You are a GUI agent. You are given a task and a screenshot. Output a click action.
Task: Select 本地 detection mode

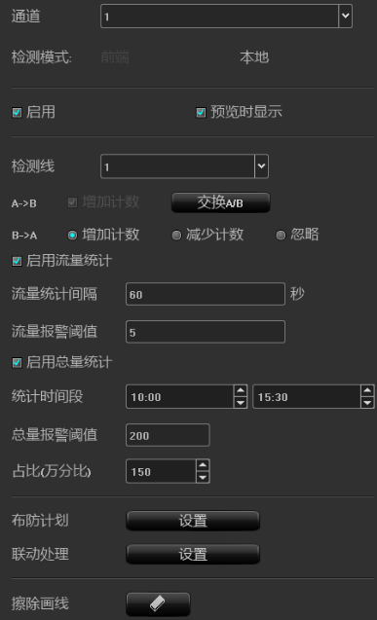click(x=254, y=57)
